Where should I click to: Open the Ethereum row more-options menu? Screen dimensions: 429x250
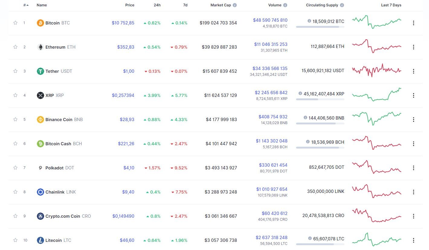414,47
